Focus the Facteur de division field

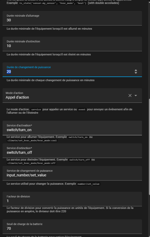pyautogui.click(x=72, y=199)
